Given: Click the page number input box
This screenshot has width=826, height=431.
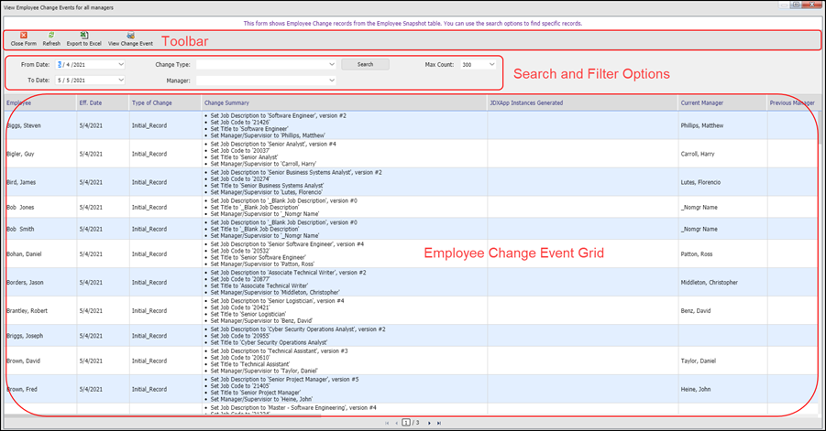Looking at the screenshot, I should coord(405,424).
